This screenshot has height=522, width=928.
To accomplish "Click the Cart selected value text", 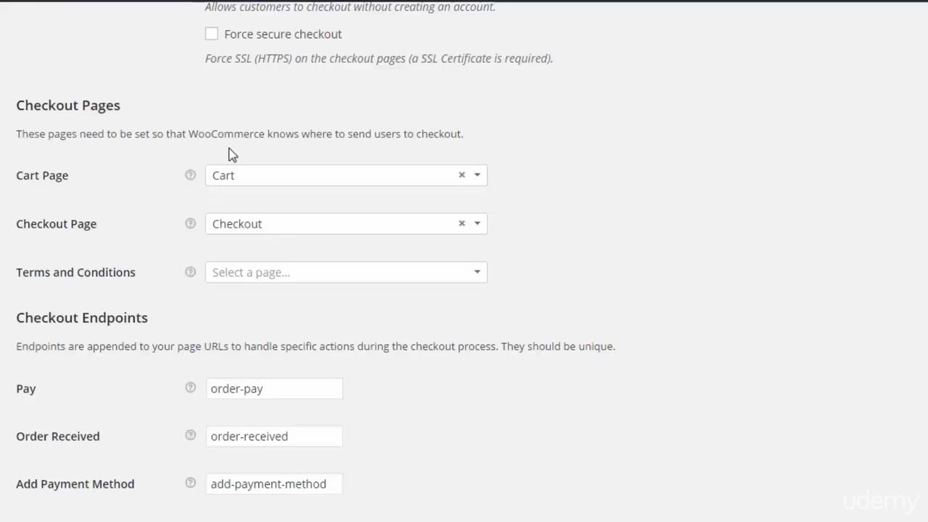I will click(x=223, y=175).
